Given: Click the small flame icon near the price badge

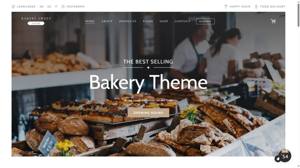Looking at the screenshot, I should pos(278,159).
